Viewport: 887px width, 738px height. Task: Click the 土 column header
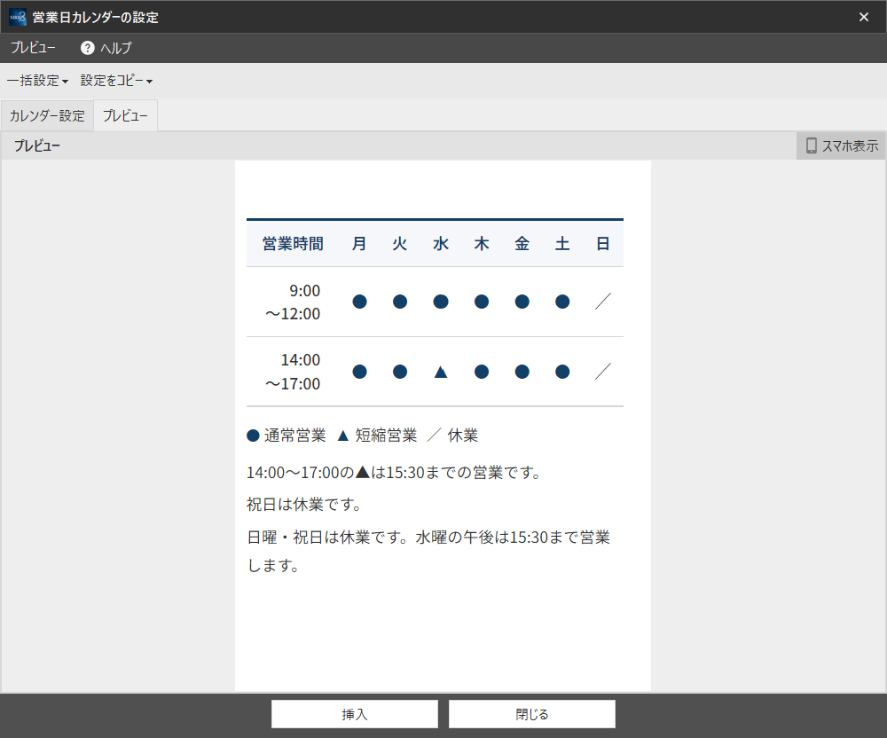[x=562, y=244]
